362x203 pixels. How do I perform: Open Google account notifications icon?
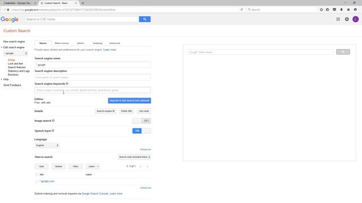(x=347, y=19)
